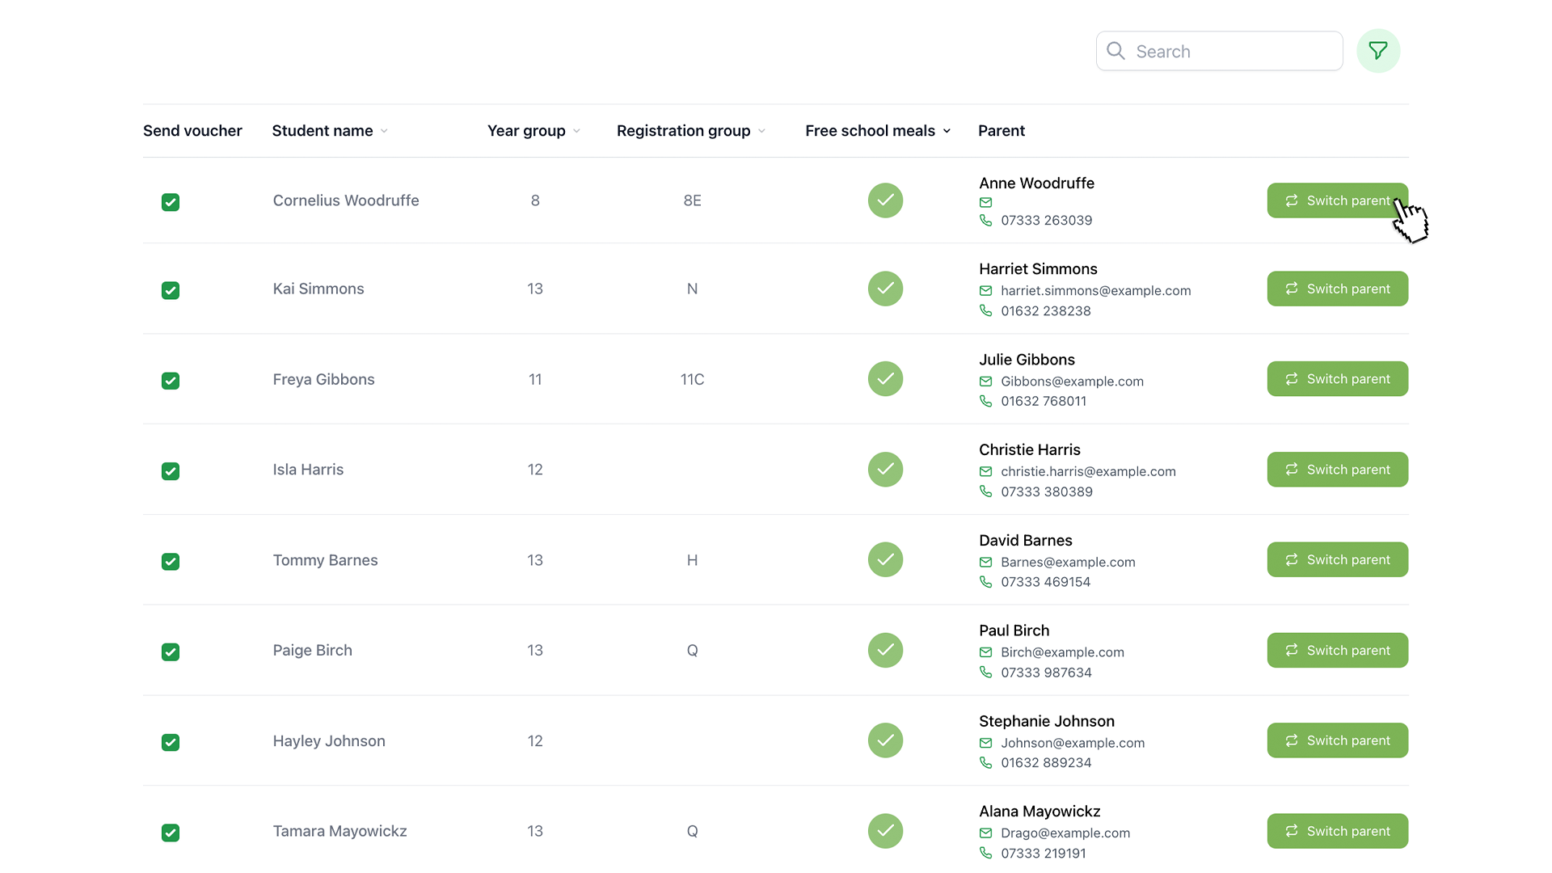Open Year group column dropdown

point(576,131)
